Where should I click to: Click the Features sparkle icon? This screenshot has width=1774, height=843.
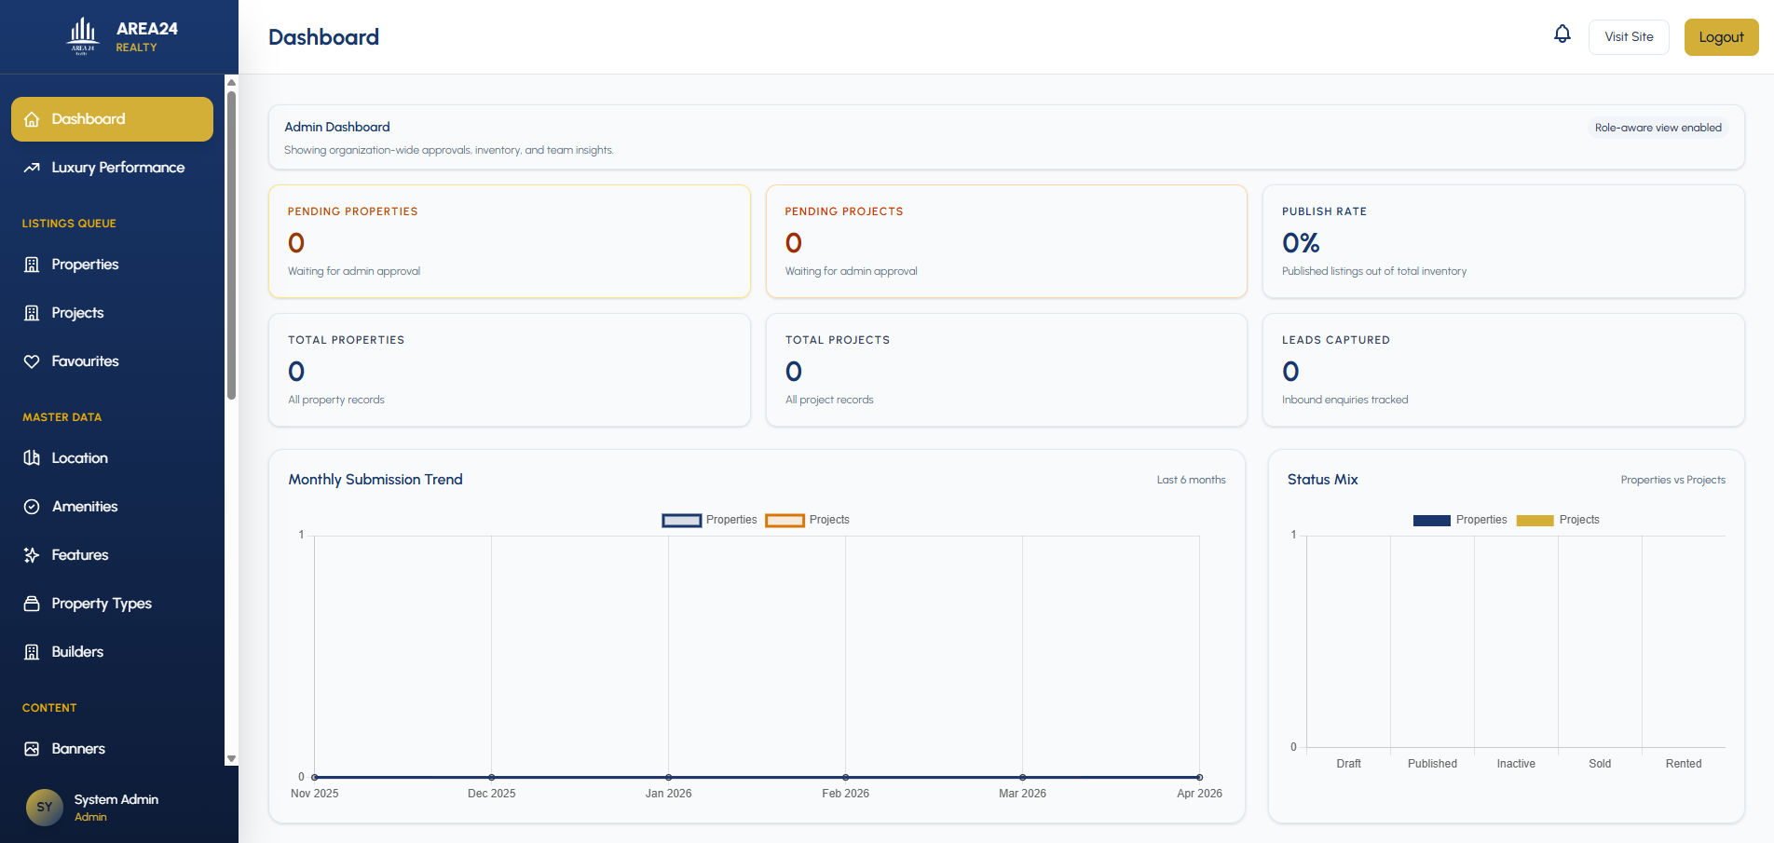pyautogui.click(x=32, y=555)
